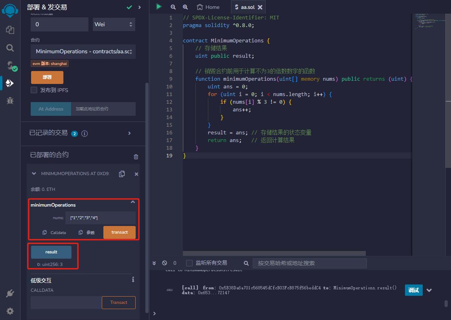Remove the MINIMUMOPERATIONS deployed instance
Image resolution: width=451 pixels, height=320 pixels.
pos(136,174)
